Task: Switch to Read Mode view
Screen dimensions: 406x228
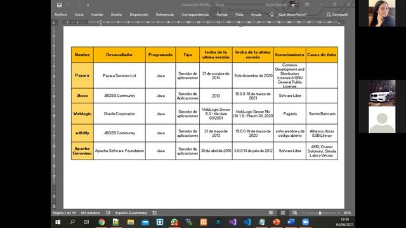Action: tap(271, 213)
